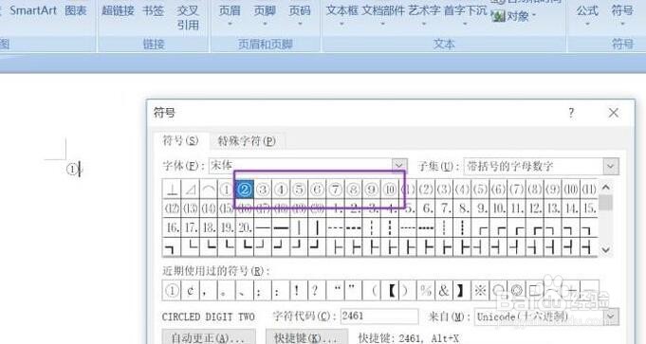Viewport: 646px width, 344px height.
Task: Select circled digit ① in the symbol grid
Action: tap(226, 190)
